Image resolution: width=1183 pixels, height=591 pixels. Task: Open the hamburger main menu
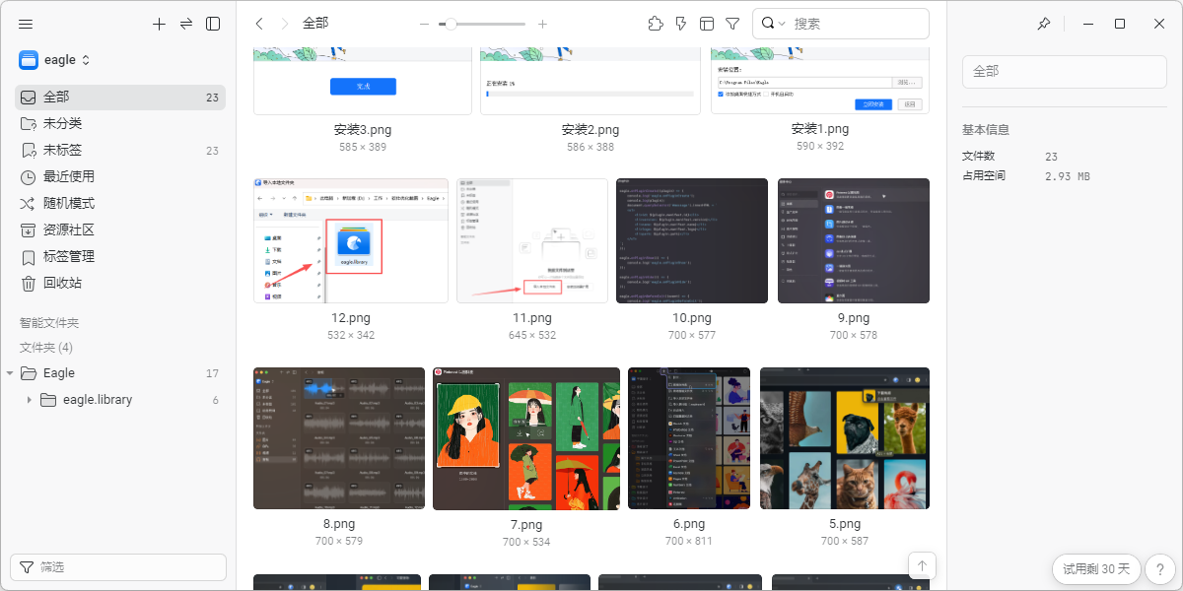26,24
